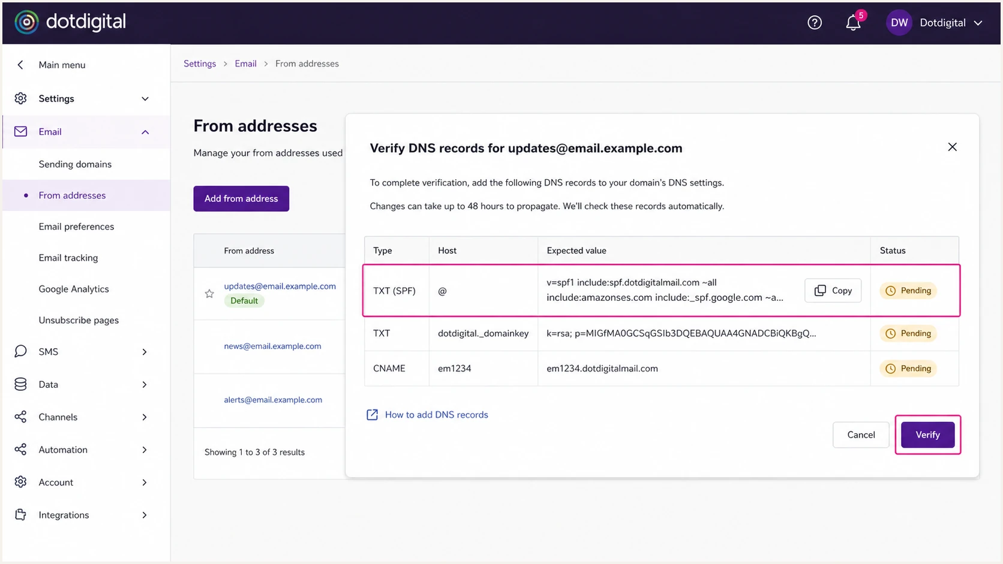Click clock icon in dotdigital._domainkey status
The height and width of the screenshot is (564, 1003).
pos(890,333)
